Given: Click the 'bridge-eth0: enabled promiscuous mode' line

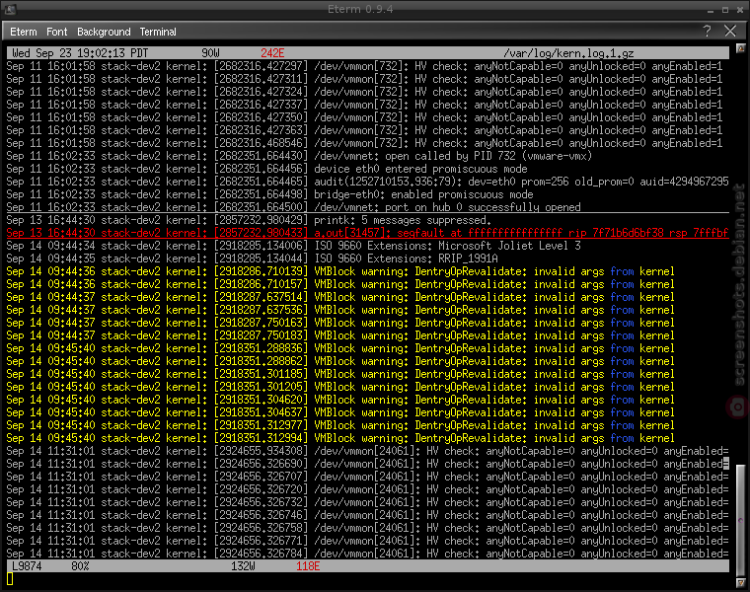Looking at the screenshot, I should 269,194.
